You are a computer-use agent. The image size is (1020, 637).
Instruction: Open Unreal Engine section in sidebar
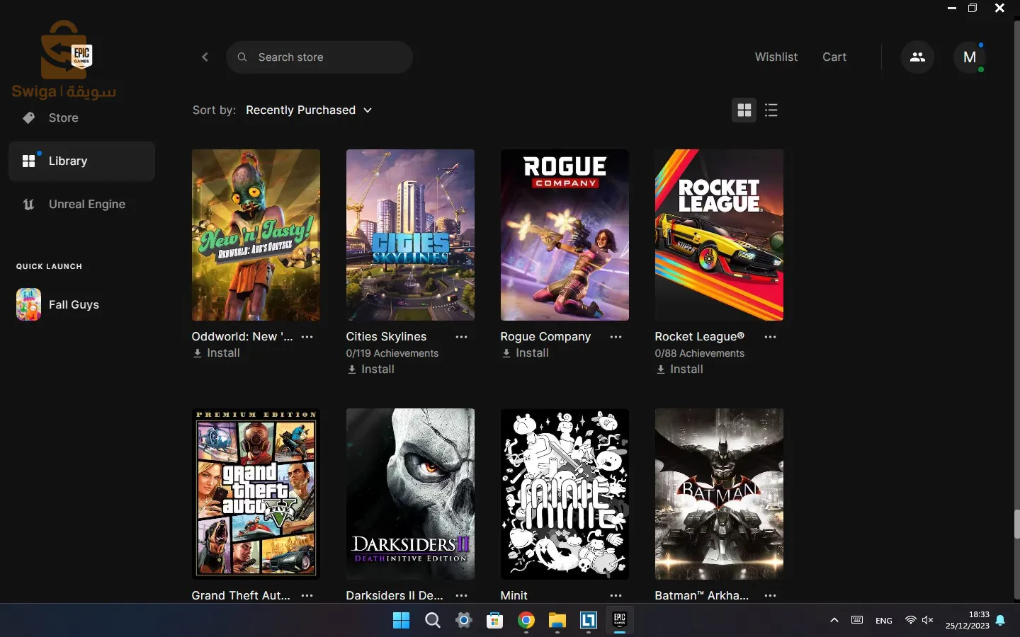(86, 205)
